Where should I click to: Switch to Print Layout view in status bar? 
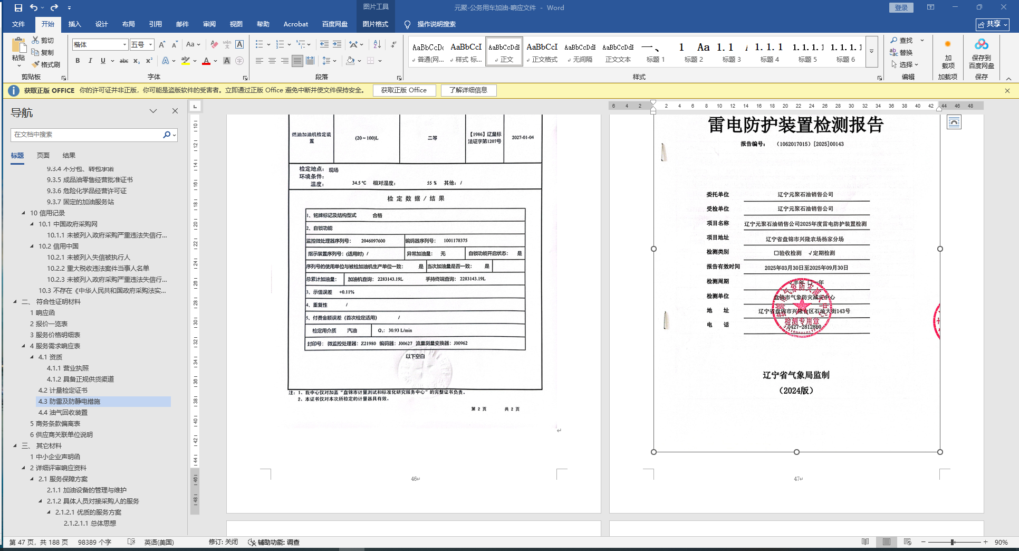[x=887, y=542]
